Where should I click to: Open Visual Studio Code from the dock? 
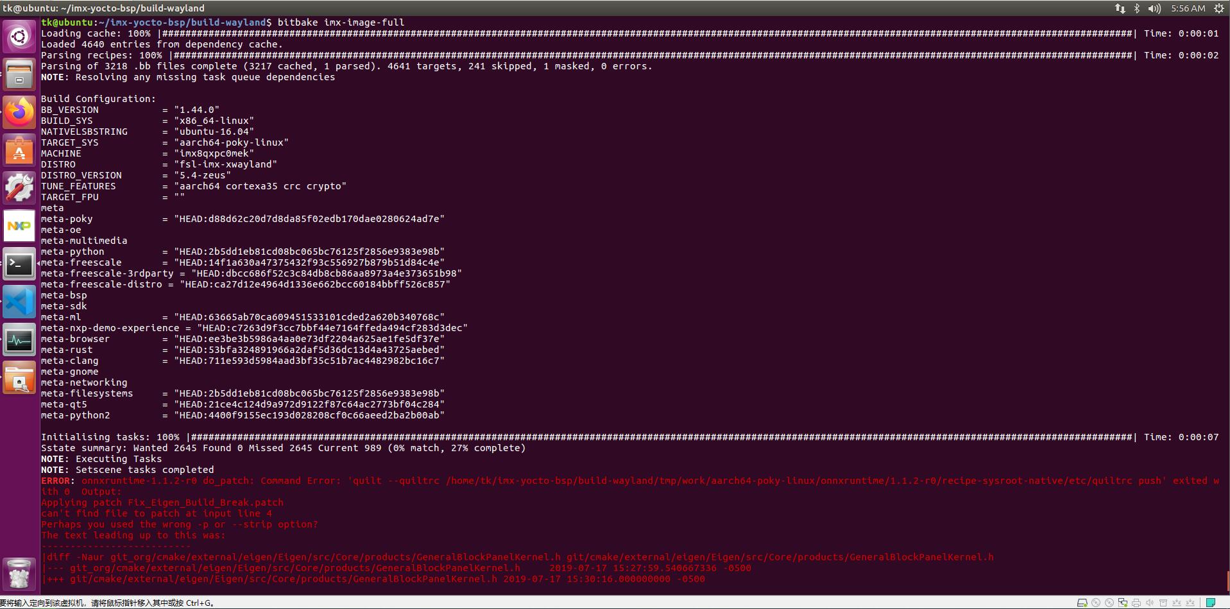coord(19,301)
